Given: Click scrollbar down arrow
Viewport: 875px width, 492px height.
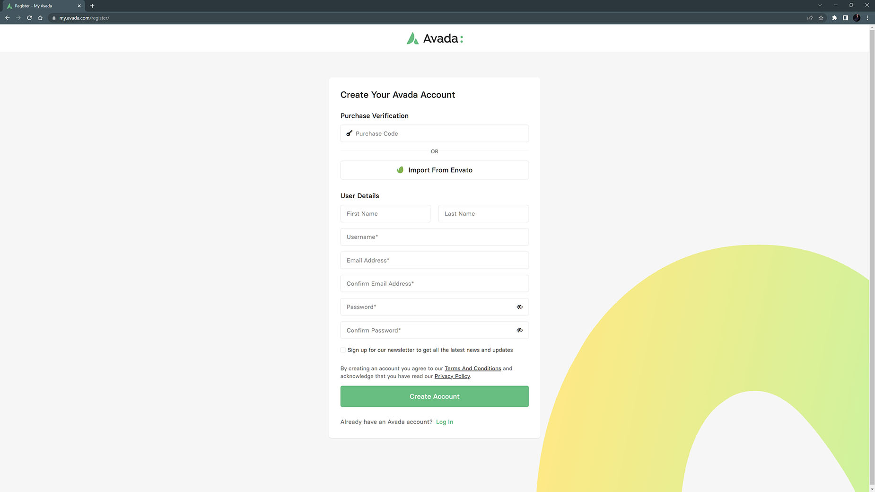Looking at the screenshot, I should pyautogui.click(x=872, y=489).
